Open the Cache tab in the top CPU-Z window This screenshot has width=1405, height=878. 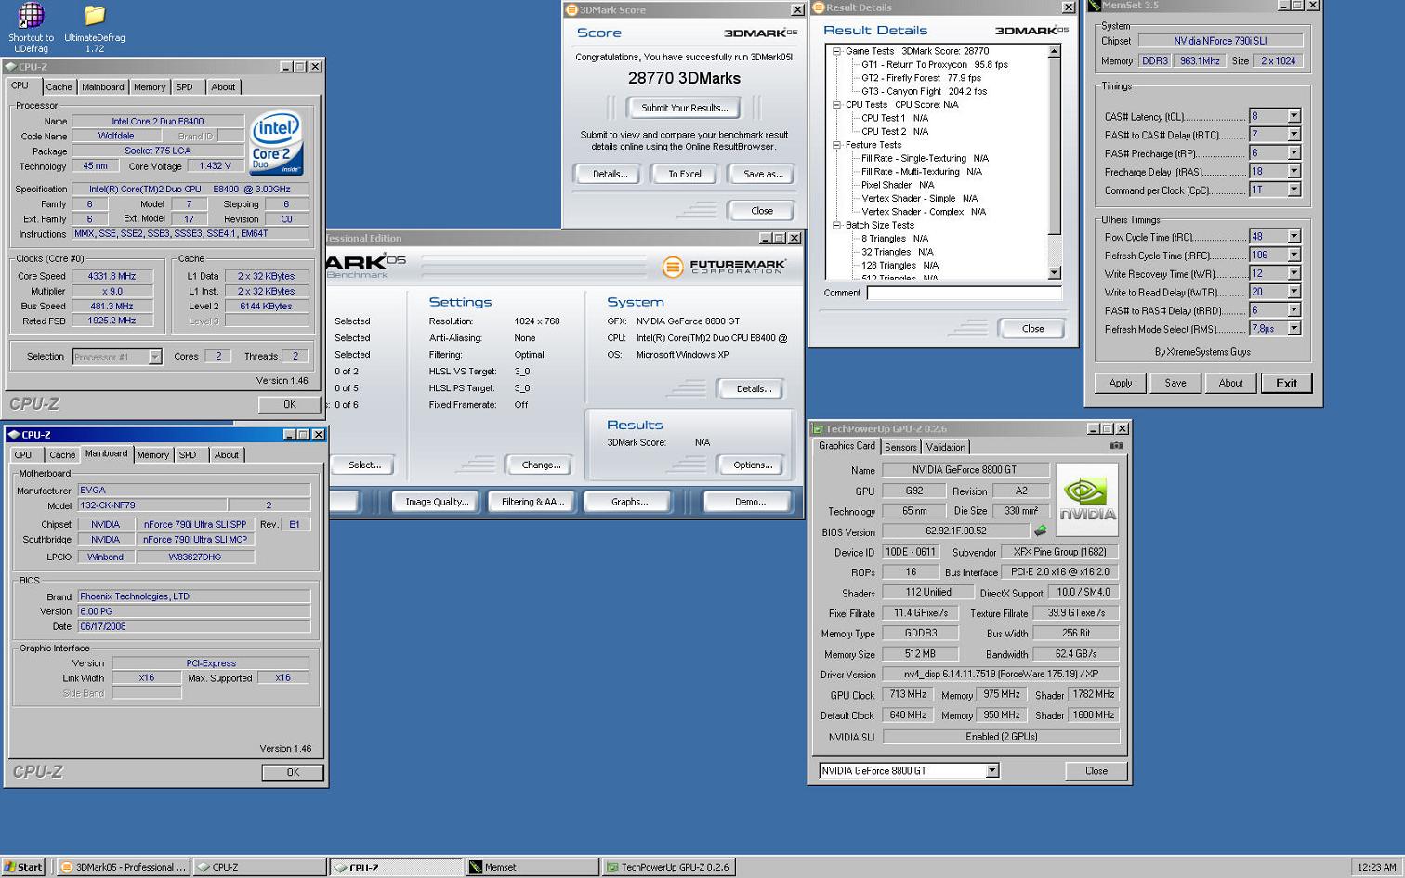tap(59, 86)
